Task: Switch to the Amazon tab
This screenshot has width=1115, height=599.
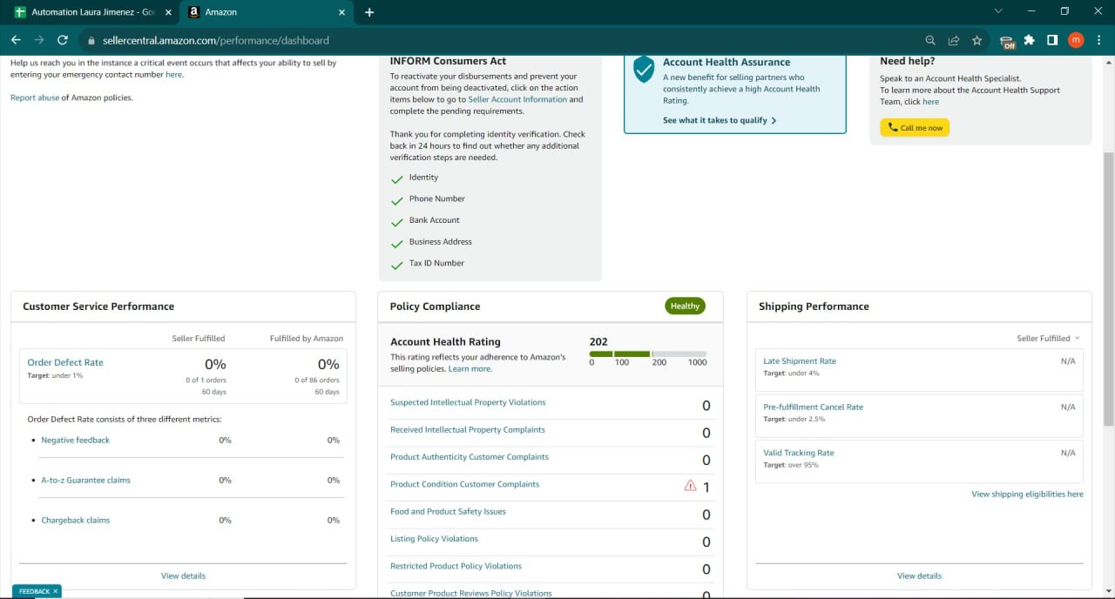Action: (x=267, y=12)
